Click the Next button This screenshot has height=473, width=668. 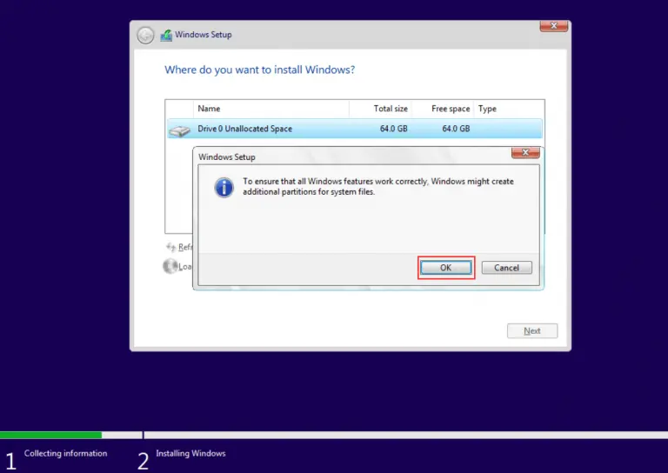tap(532, 330)
